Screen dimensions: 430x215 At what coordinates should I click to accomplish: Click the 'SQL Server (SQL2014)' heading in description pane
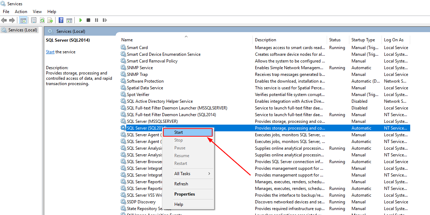click(68, 40)
